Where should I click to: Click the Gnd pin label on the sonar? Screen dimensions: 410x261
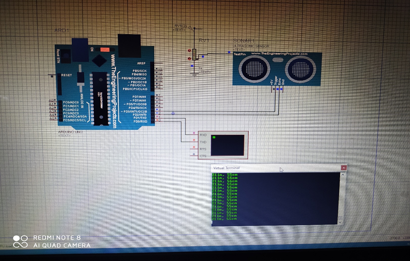click(x=283, y=82)
